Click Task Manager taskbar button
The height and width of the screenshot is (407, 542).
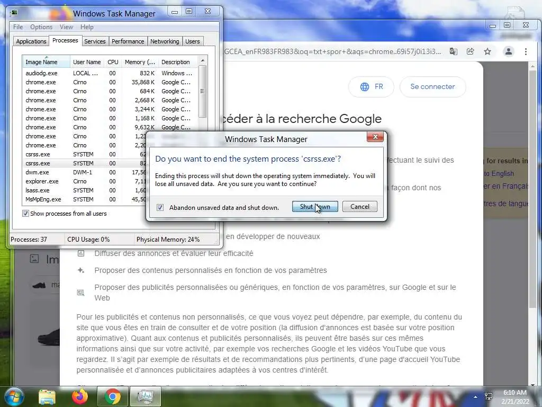click(145, 396)
